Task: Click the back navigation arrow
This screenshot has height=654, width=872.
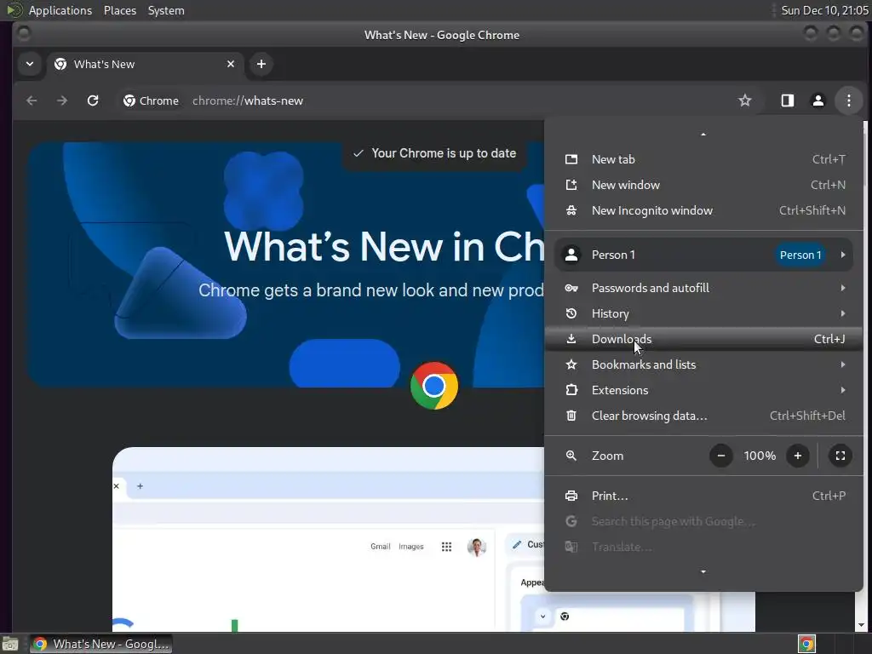Action: tap(32, 100)
